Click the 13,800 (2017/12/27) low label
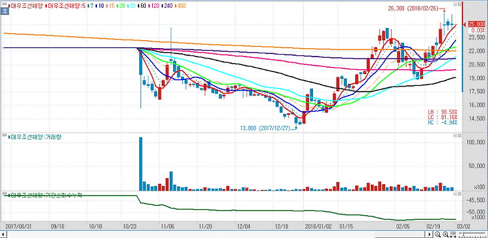This screenshot has height=238, width=488. point(266,128)
